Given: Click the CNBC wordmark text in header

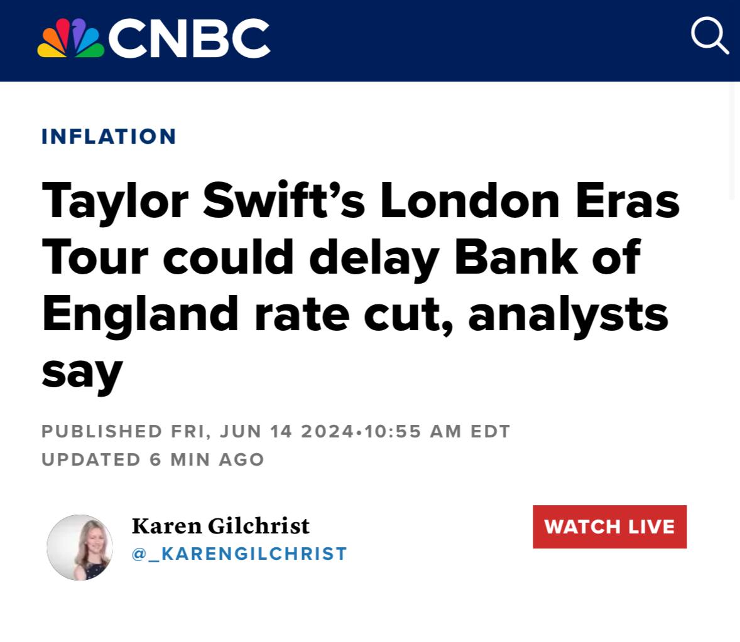Looking at the screenshot, I should pyautogui.click(x=189, y=39).
